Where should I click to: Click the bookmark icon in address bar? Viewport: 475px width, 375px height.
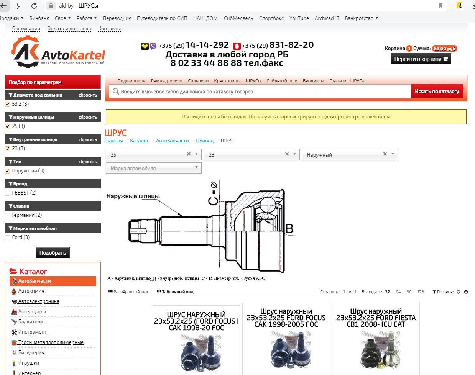point(440,6)
